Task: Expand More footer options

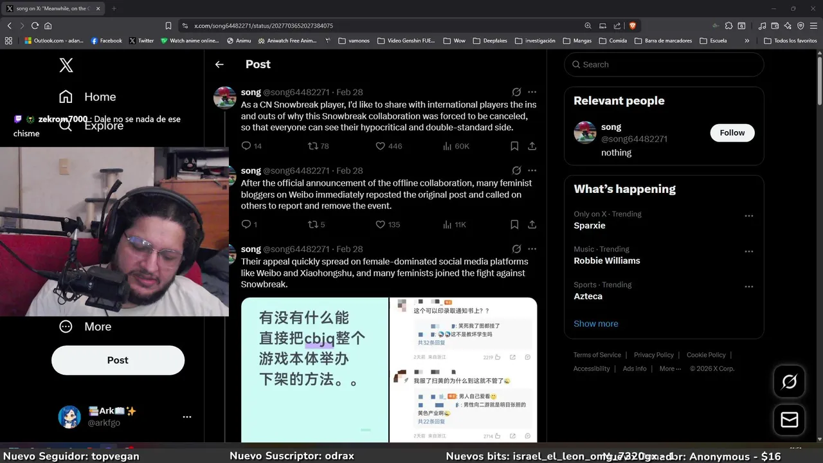Action: [x=670, y=368]
